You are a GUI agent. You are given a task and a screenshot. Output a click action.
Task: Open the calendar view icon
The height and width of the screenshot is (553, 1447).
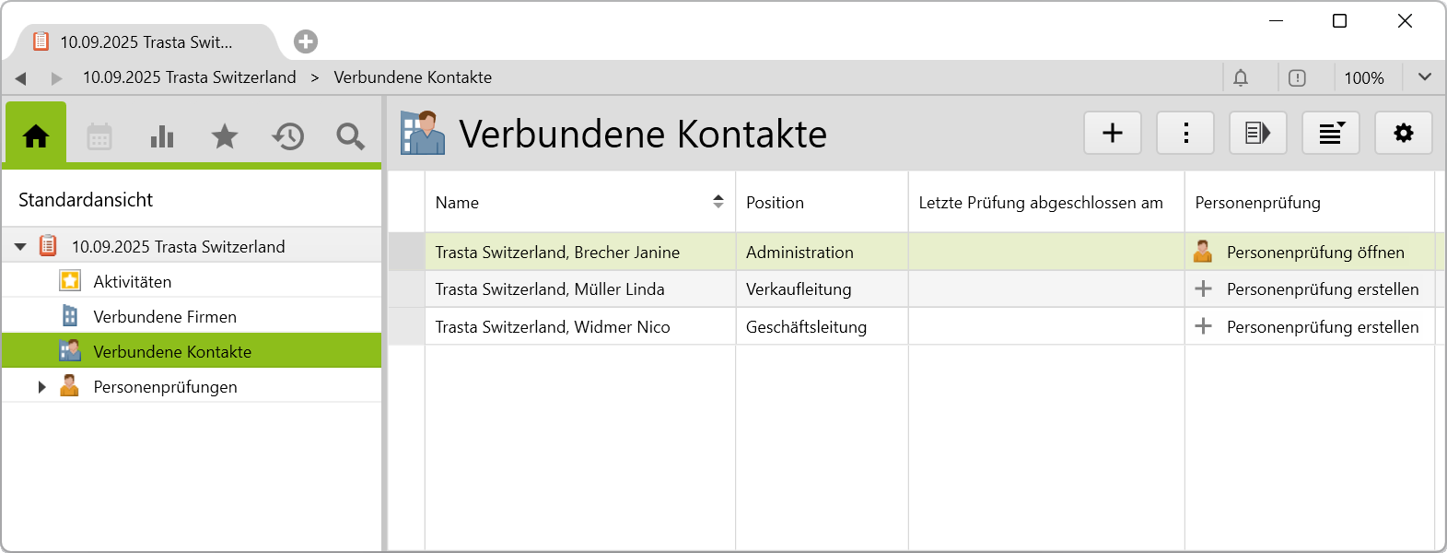pyautogui.click(x=99, y=136)
